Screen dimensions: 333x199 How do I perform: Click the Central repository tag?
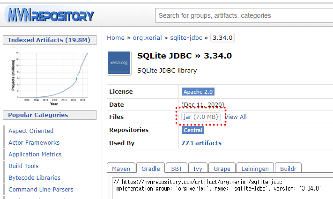[193, 130]
